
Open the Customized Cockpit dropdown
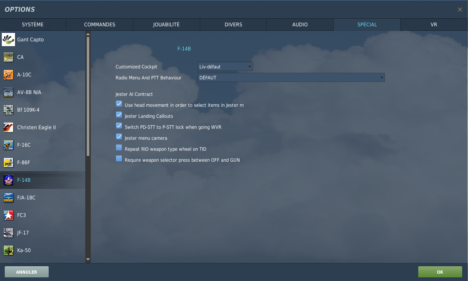click(x=225, y=67)
